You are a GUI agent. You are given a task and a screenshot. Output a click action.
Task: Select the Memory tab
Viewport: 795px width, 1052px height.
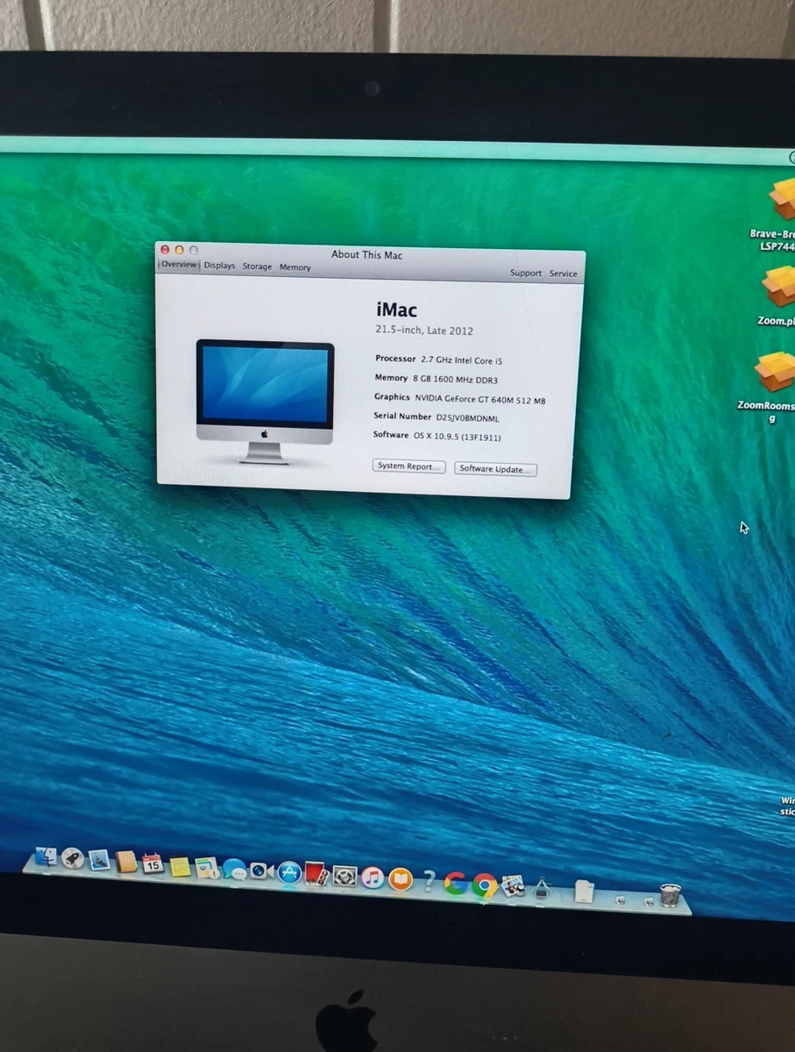[295, 267]
